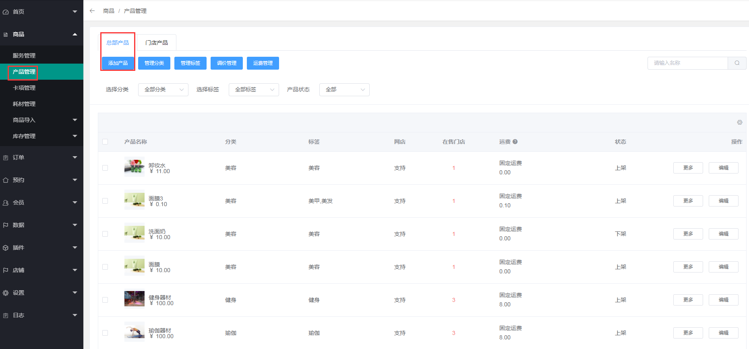The height and width of the screenshot is (349, 749).
Task: Open 卡项管理 in the sidebar menu
Action: (x=24, y=88)
